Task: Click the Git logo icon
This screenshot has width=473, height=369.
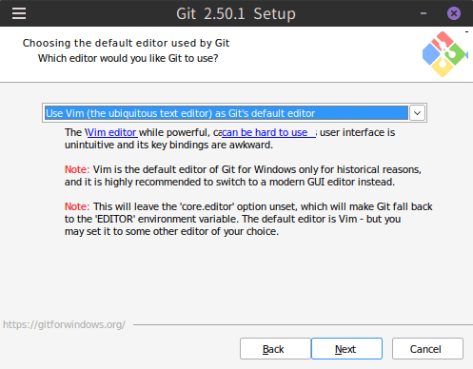Action: coord(445,54)
